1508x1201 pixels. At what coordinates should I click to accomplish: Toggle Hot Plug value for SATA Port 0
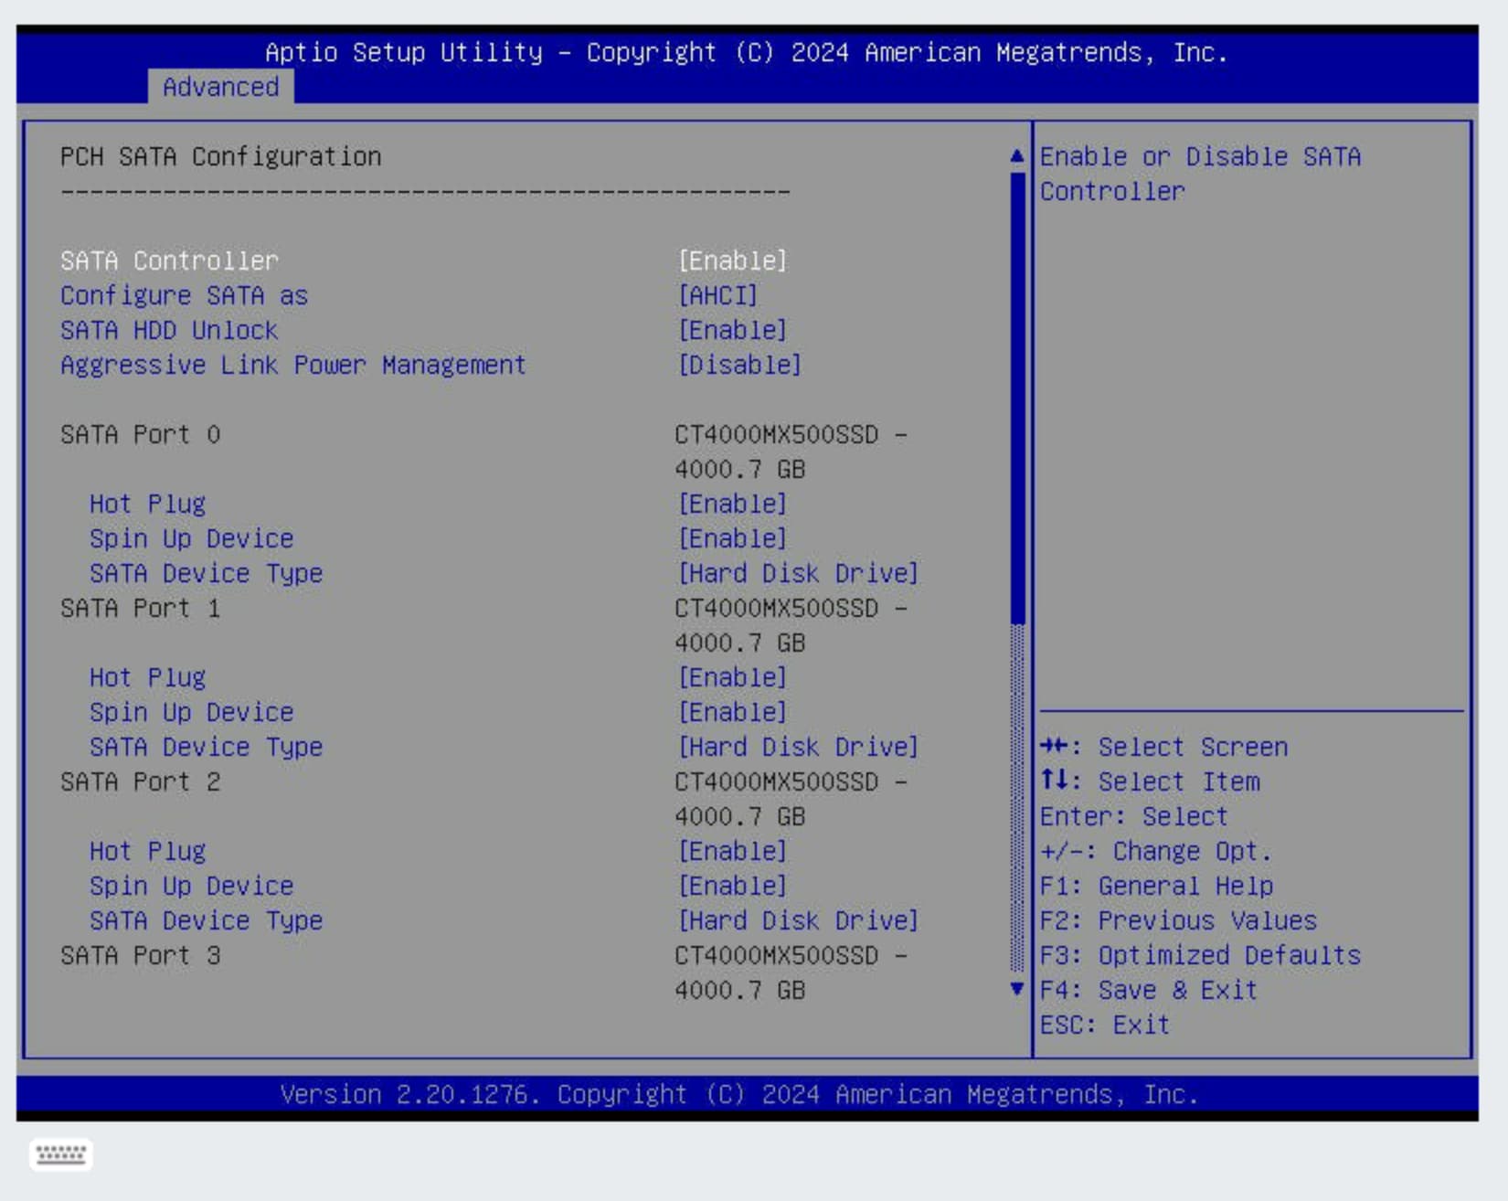tap(732, 504)
